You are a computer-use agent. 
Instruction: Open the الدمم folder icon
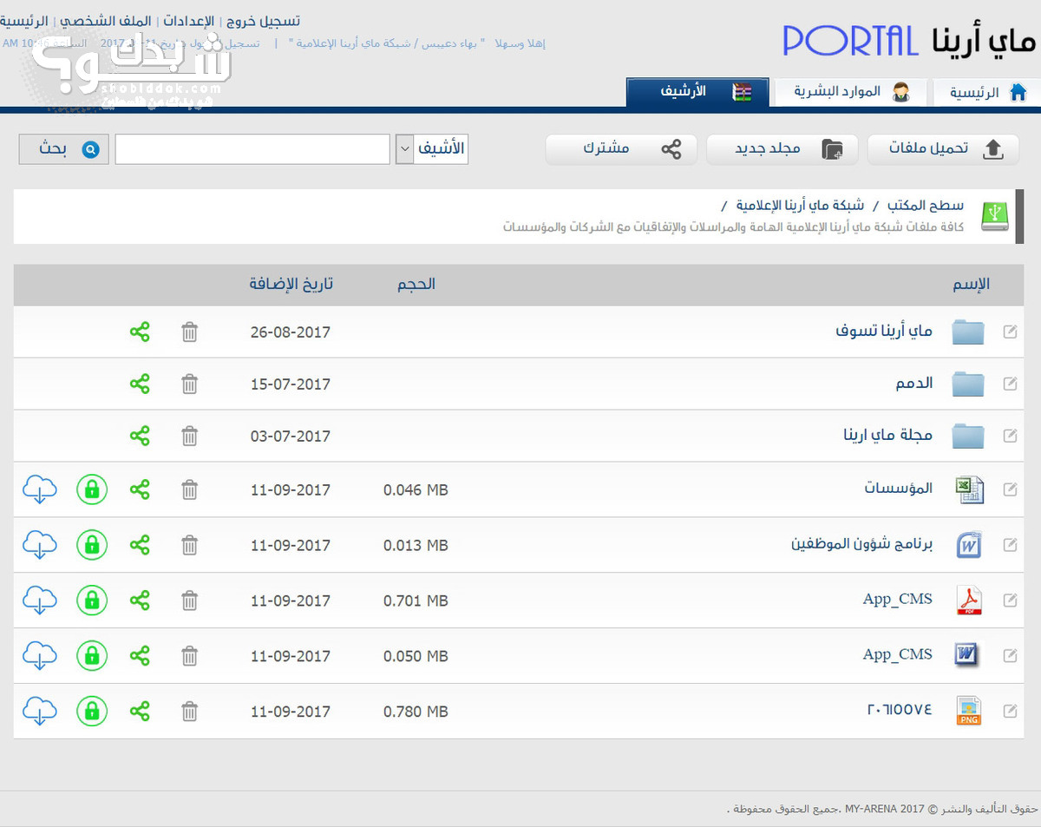pos(967,384)
